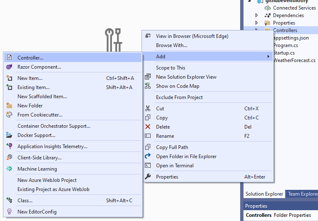
Task: Click the red Delete X icon
Action: coord(148,127)
